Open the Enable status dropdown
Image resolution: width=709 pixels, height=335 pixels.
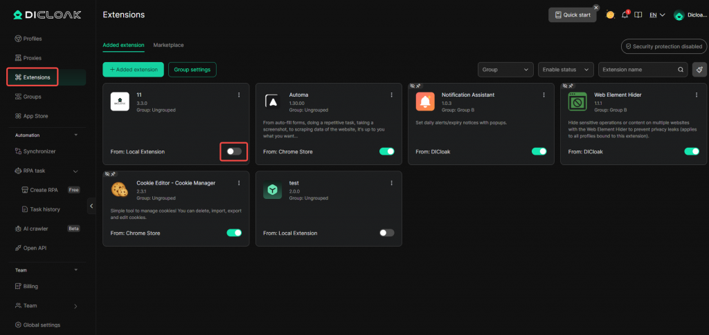pos(566,70)
